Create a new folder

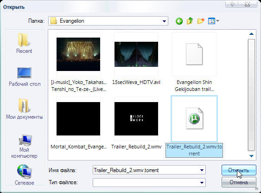[x=201, y=21]
